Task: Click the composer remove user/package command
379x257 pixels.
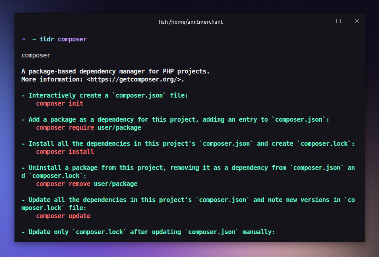Action: 87,184
